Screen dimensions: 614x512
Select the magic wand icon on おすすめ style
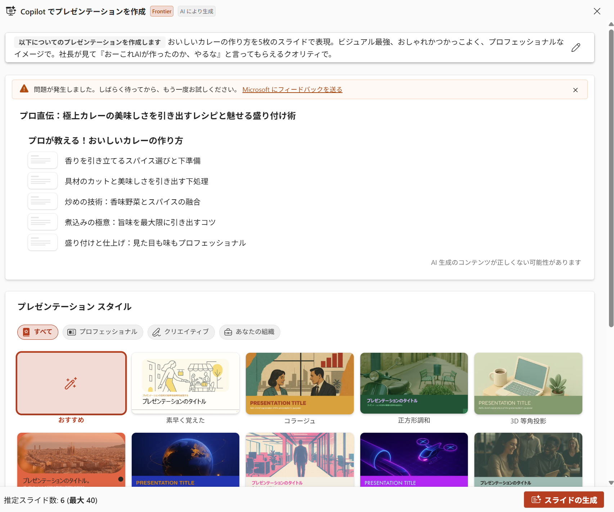pyautogui.click(x=71, y=383)
